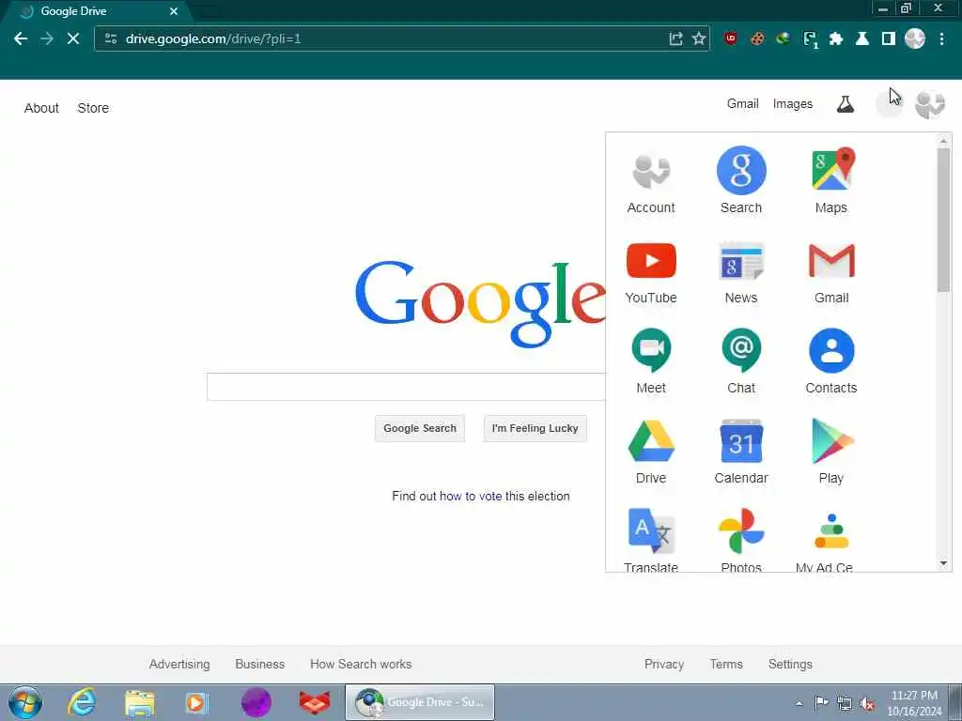The width and height of the screenshot is (962, 721).
Task: Open Windows Media Player on taskbar
Action: tap(197, 702)
